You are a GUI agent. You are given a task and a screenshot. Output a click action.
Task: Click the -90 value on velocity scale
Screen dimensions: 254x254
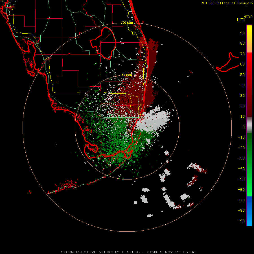point(241,221)
